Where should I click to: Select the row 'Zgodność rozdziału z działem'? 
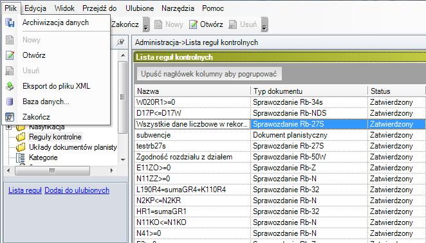[x=280, y=157]
